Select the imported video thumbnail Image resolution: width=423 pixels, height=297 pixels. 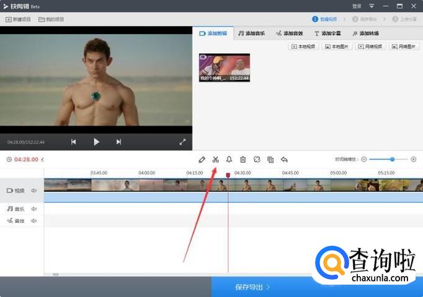(x=224, y=67)
